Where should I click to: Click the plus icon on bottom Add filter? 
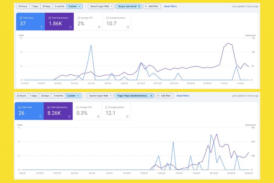[x=158, y=96]
